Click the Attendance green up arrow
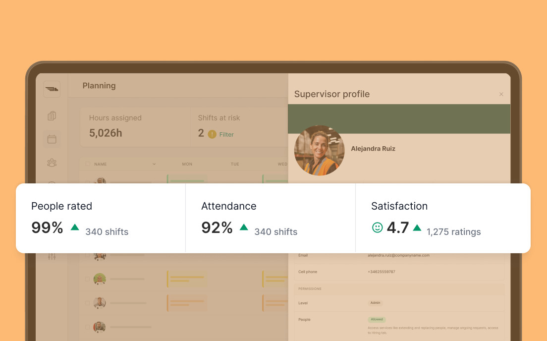Image resolution: width=547 pixels, height=341 pixels. [x=244, y=227]
